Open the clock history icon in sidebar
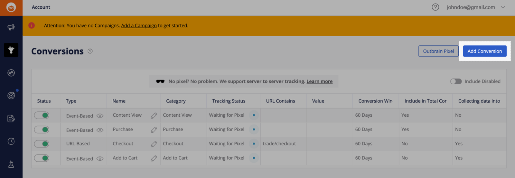Image resolution: width=515 pixels, height=178 pixels. click(11, 141)
